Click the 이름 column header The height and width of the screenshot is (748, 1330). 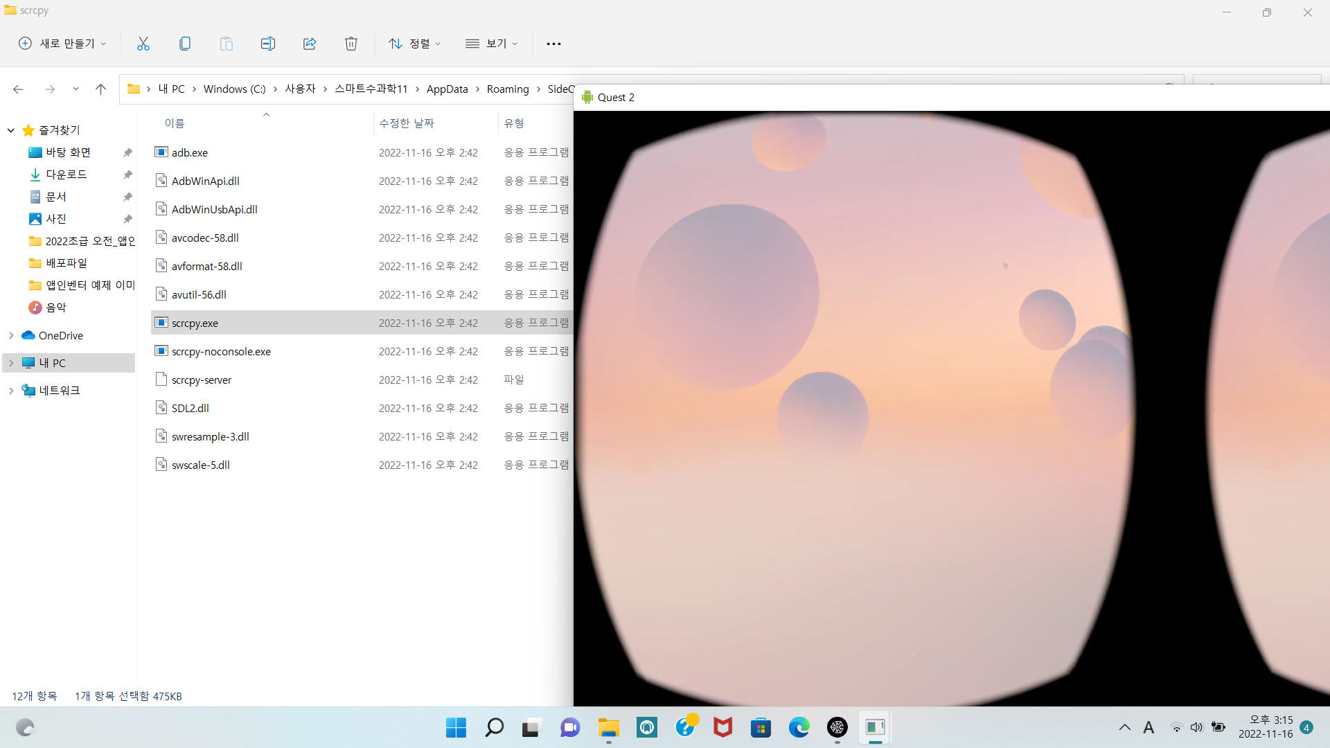(175, 123)
